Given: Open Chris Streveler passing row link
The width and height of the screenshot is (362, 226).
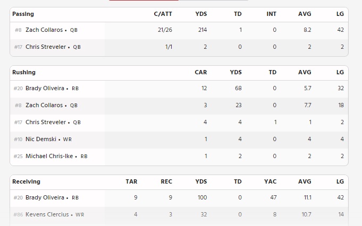Looking at the screenshot, I should point(46,47).
